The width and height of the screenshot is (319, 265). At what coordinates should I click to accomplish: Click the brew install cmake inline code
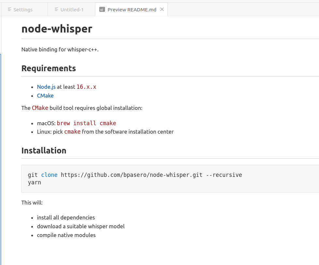tap(86, 123)
